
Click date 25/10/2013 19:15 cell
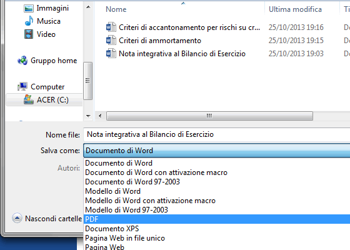coord(296,41)
